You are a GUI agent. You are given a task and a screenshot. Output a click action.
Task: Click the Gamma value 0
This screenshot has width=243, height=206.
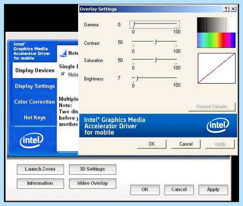tap(119, 24)
